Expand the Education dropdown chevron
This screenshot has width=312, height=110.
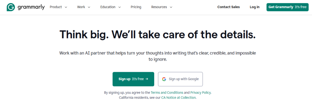tap(119, 7)
